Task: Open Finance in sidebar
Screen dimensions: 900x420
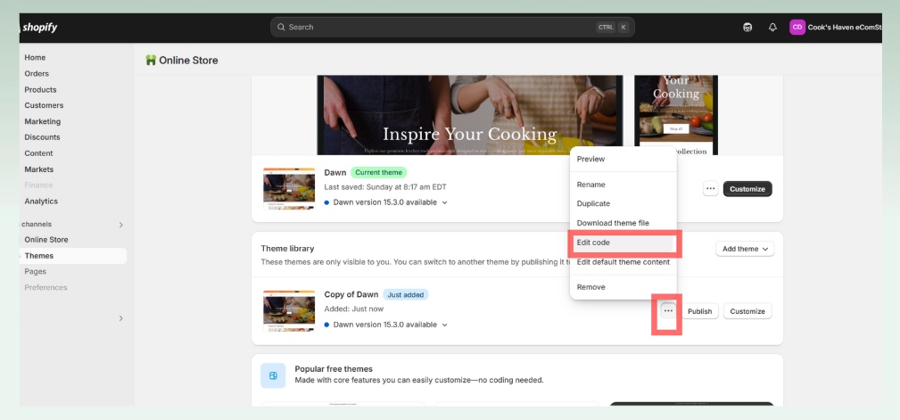Action: tap(38, 185)
